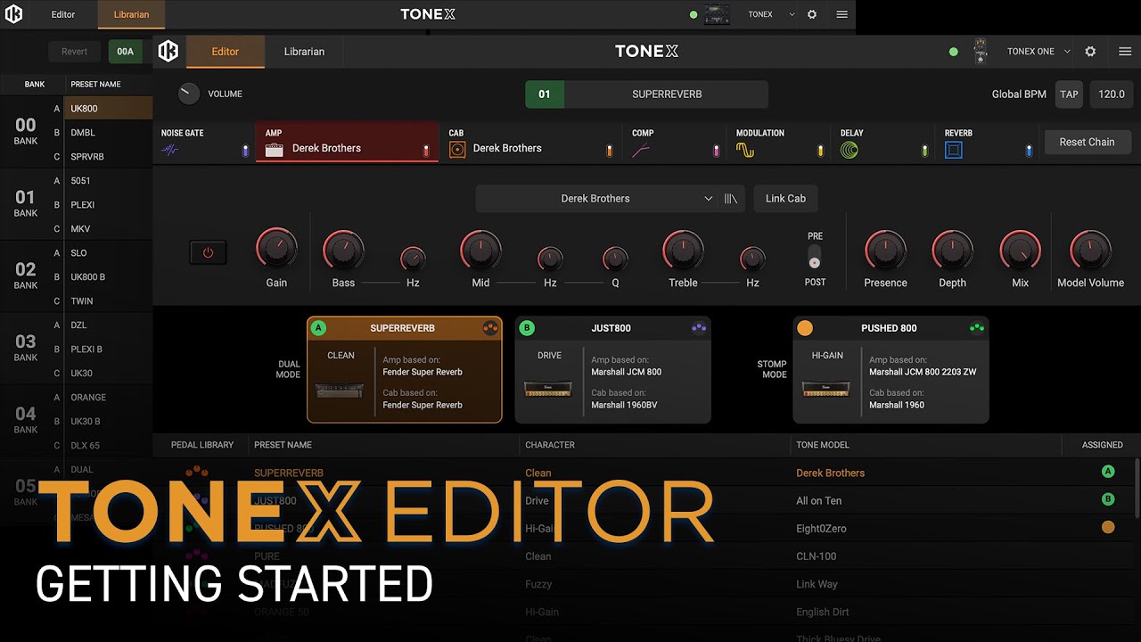1141x642 pixels.
Task: Adjust the Presence knob
Action: [x=885, y=251]
